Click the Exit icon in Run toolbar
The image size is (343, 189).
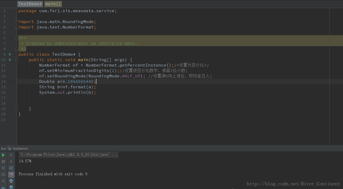coord(3,181)
